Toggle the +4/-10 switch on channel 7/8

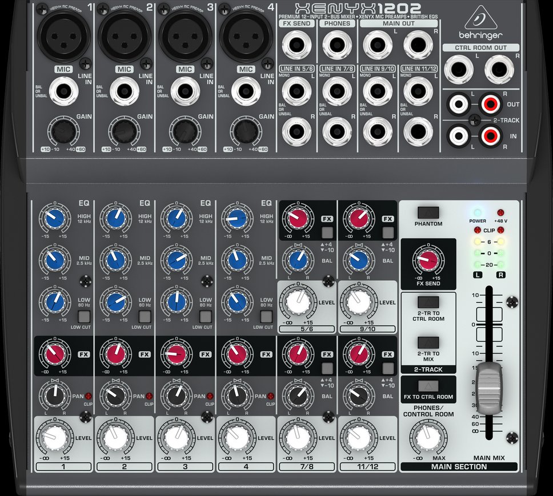tap(327, 368)
